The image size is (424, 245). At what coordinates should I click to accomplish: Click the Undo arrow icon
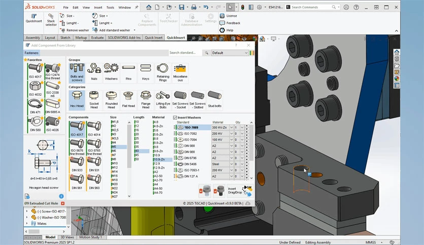pos(206,7)
